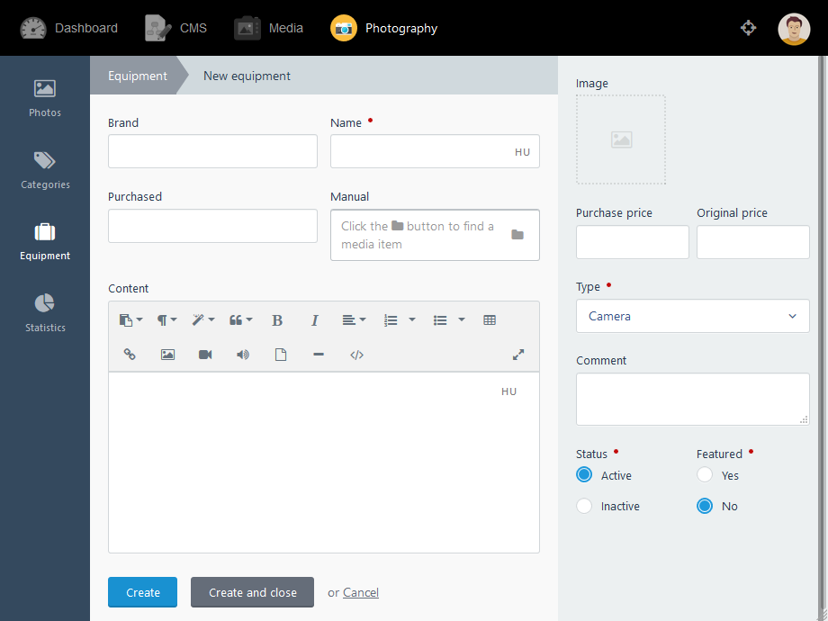
Task: Open the Dashboard module
Action: (x=68, y=28)
